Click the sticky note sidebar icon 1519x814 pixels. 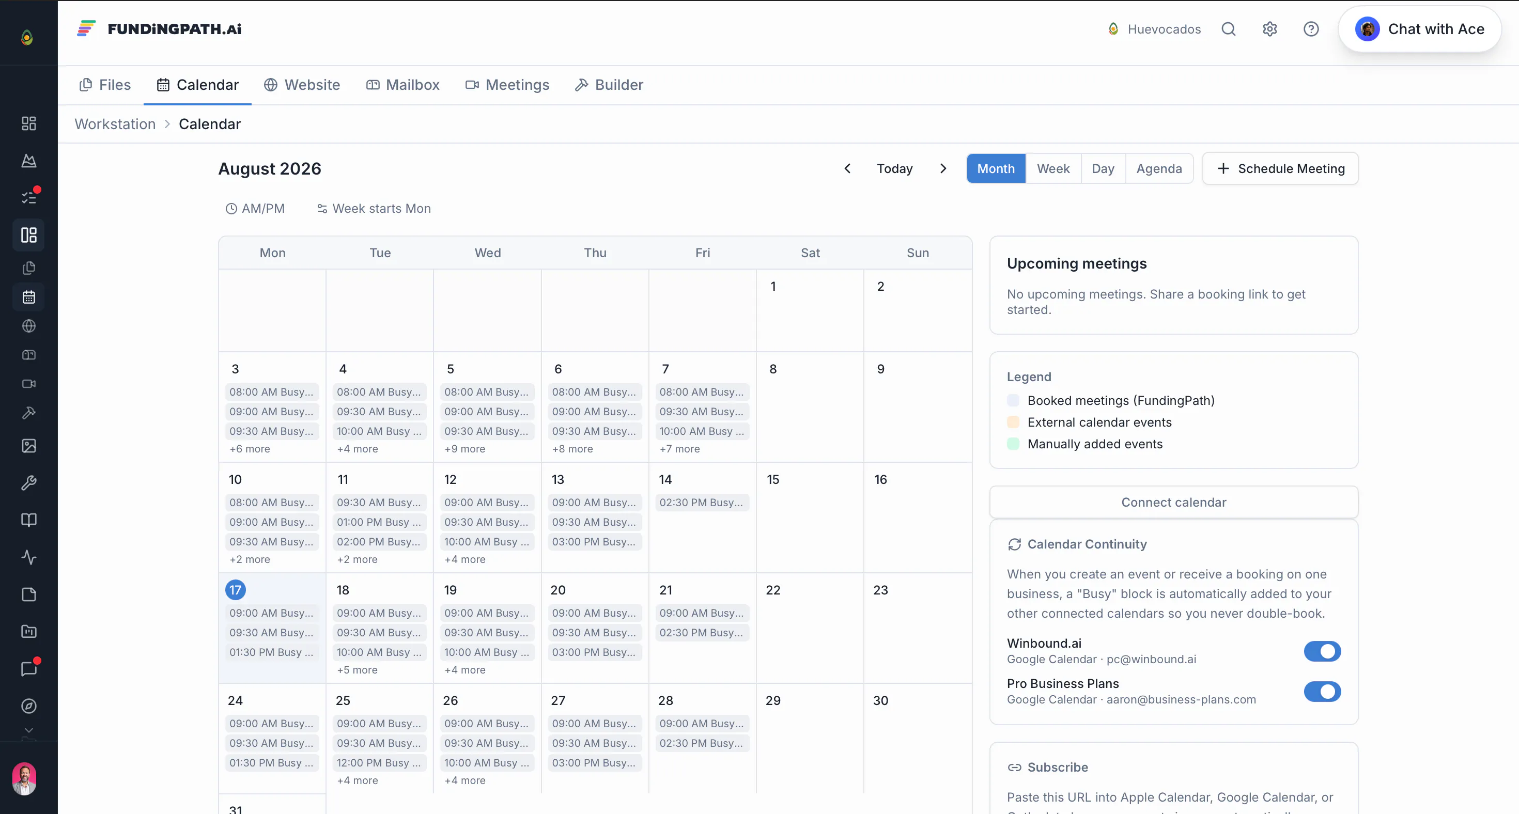pos(28,594)
